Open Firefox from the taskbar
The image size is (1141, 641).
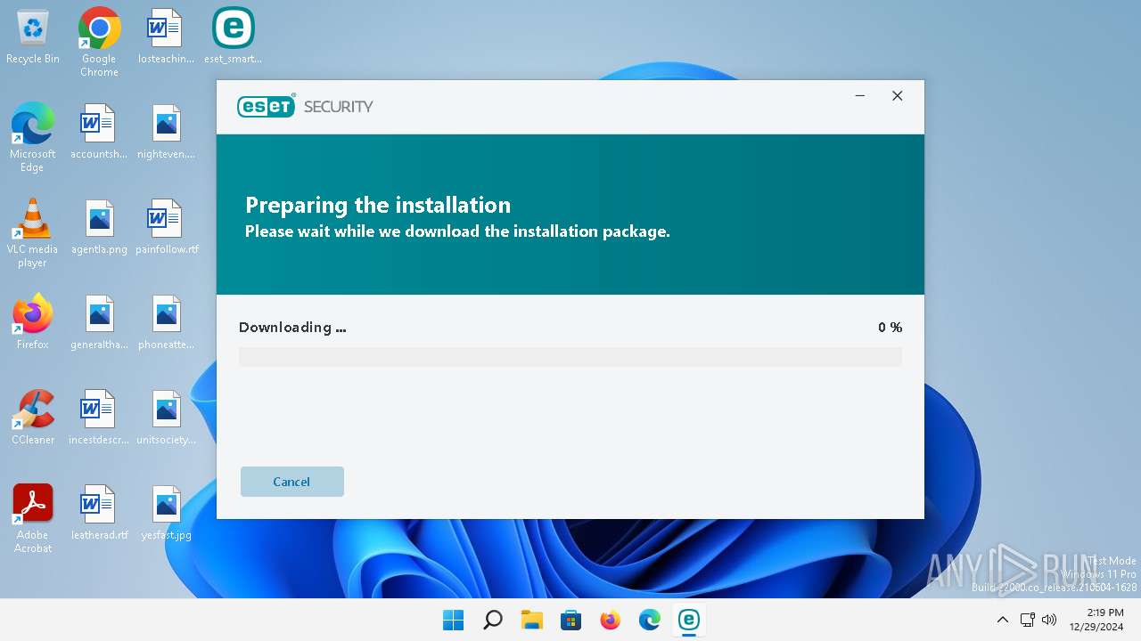pos(611,620)
